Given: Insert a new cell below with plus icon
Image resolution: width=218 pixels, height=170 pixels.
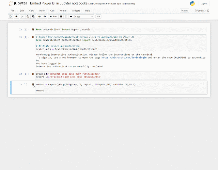Looking at the screenshot, I should 16,17.
